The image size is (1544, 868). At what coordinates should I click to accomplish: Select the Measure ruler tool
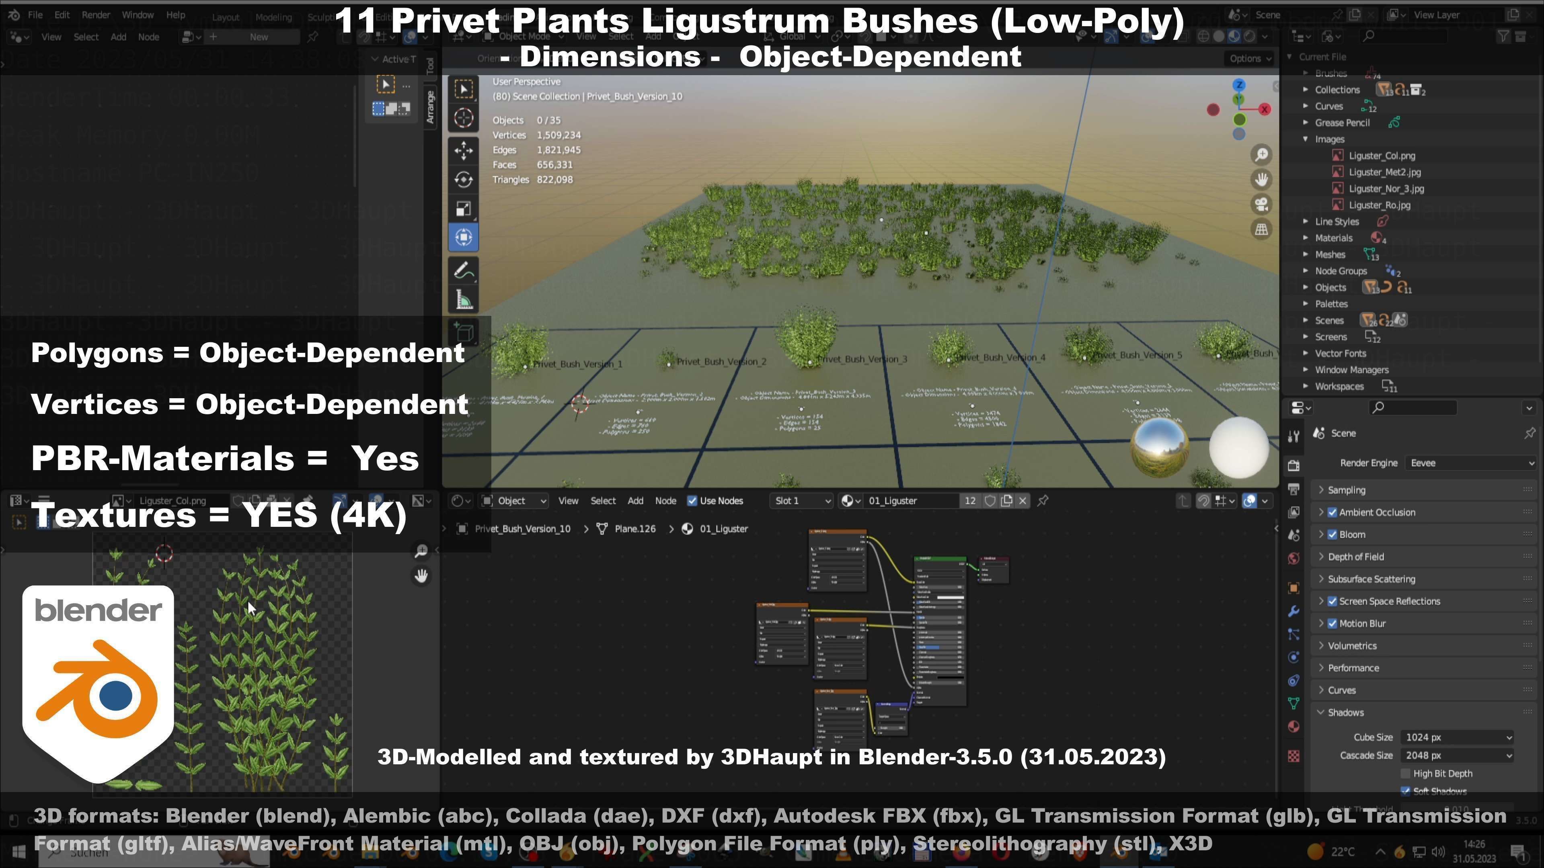tap(463, 299)
